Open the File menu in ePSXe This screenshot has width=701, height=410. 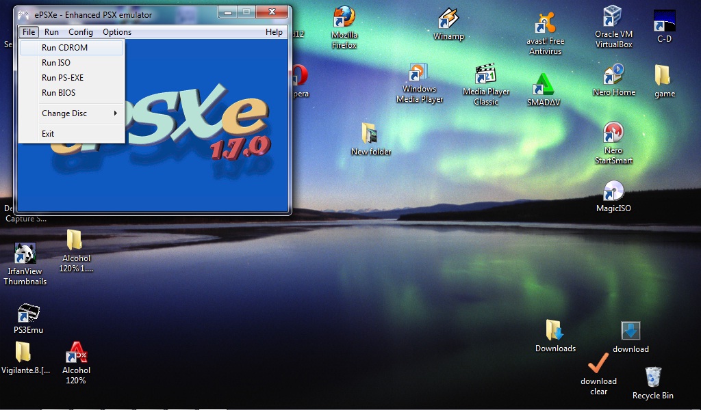click(29, 32)
